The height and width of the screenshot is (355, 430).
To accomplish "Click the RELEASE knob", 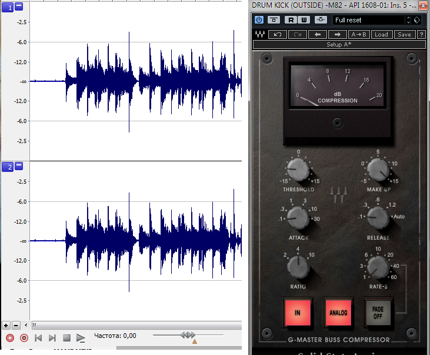I will [378, 218].
